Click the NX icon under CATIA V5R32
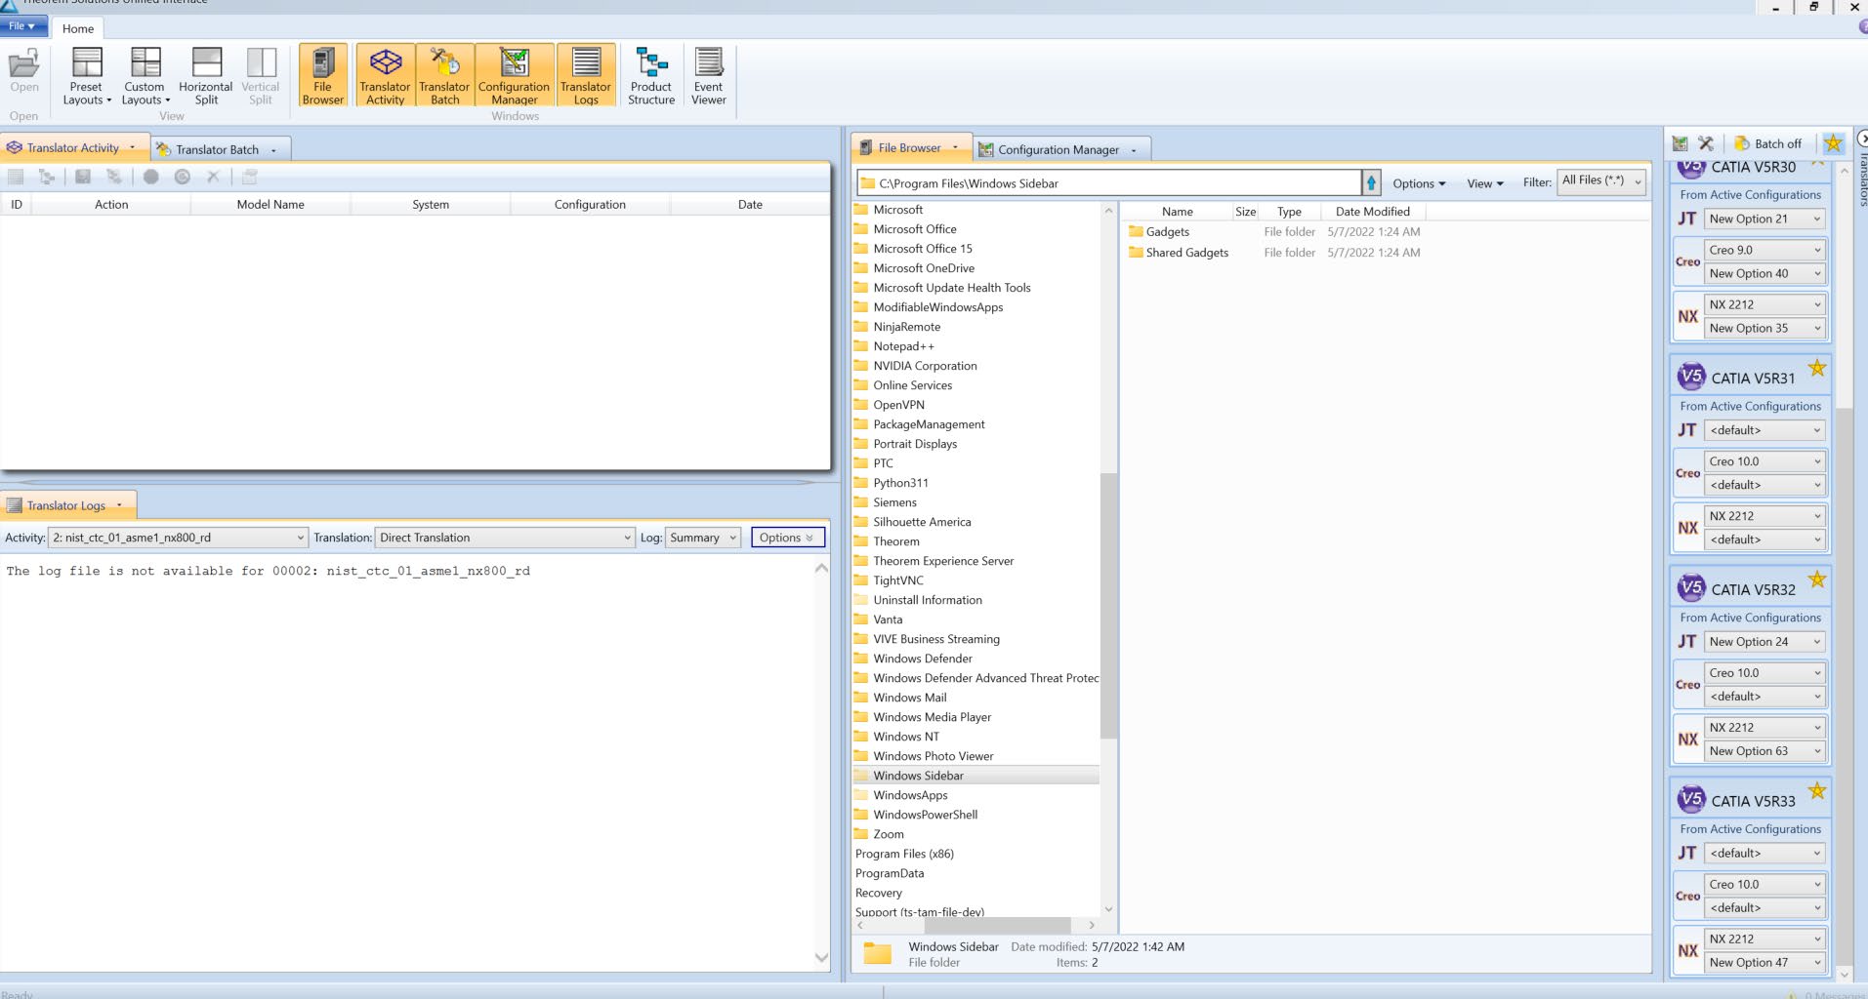 click(1688, 739)
